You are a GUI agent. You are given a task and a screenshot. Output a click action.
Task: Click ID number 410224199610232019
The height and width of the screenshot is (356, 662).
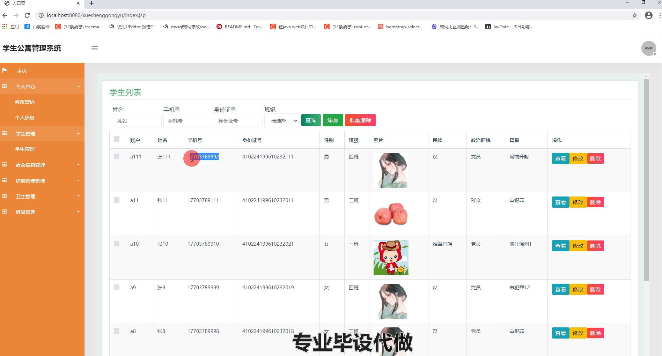click(268, 288)
